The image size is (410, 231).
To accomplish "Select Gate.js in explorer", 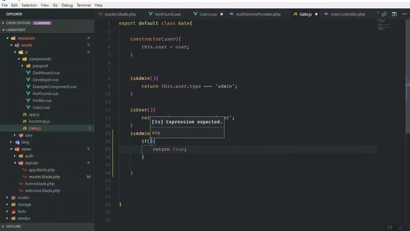I will tap(47, 128).
